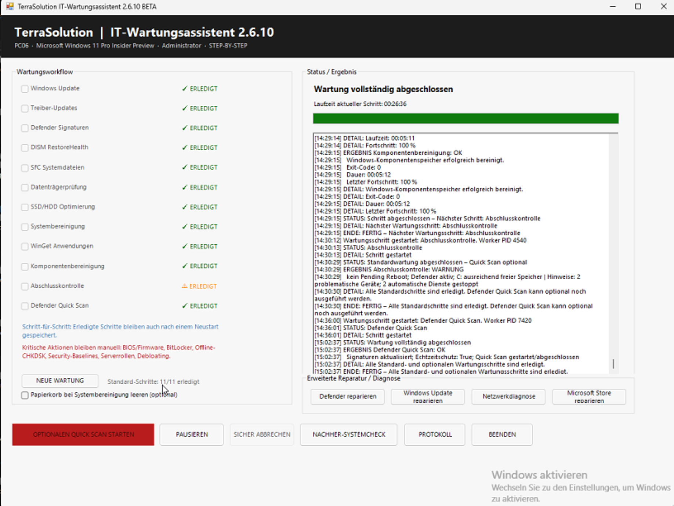Click the app icon in title bar
Viewport: 674px width, 506px height.
[10, 7]
